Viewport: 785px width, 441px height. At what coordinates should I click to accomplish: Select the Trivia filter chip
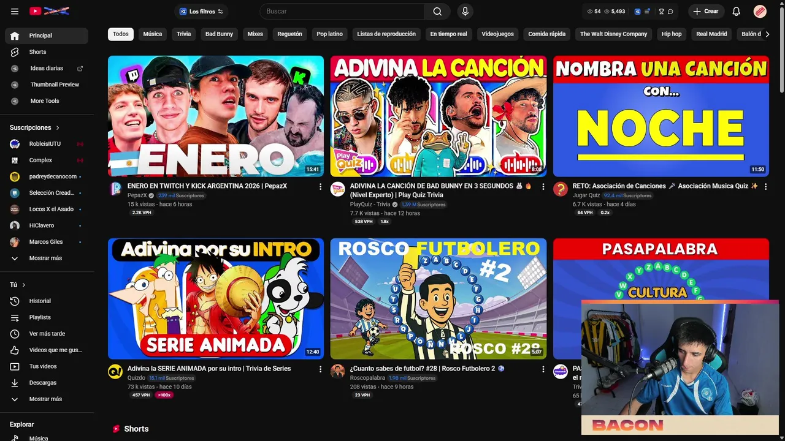click(184, 34)
